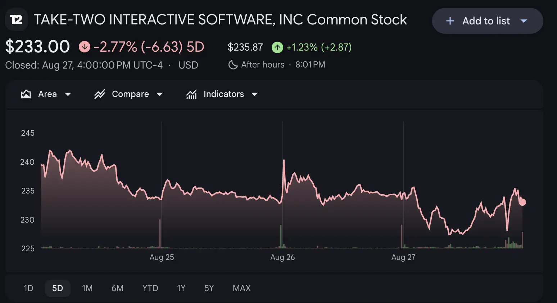557x303 pixels.
Task: Click the 8:01 PM after-hours time
Action: (310, 65)
